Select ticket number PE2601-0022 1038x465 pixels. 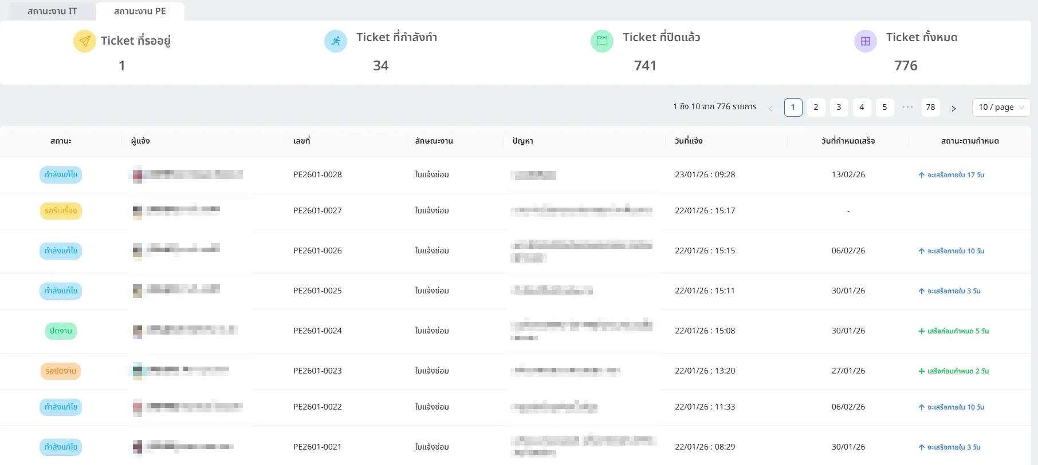click(x=317, y=407)
